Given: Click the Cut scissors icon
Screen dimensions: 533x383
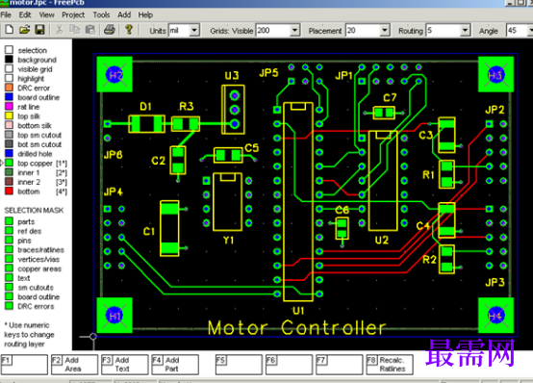Looking at the screenshot, I should pyautogui.click(x=59, y=30).
